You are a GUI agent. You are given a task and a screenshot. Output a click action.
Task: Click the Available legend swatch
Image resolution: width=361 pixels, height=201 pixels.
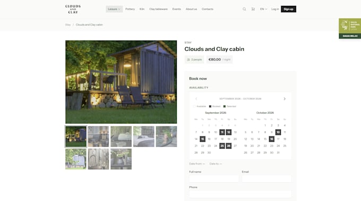point(194,106)
